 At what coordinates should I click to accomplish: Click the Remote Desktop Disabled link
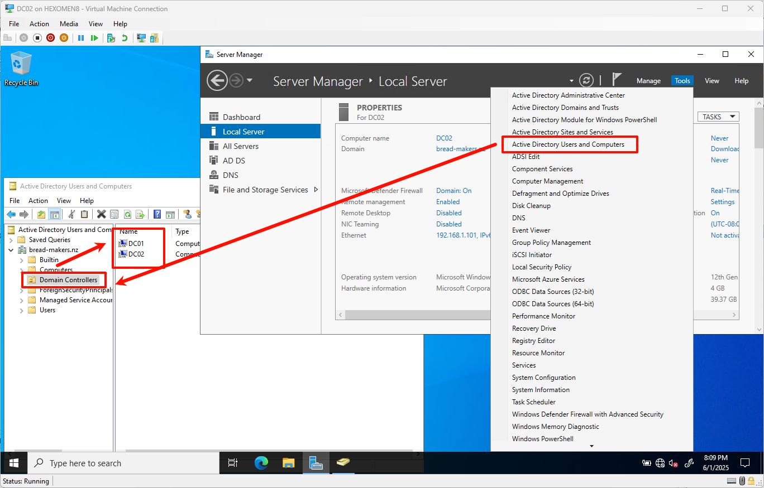(449, 213)
